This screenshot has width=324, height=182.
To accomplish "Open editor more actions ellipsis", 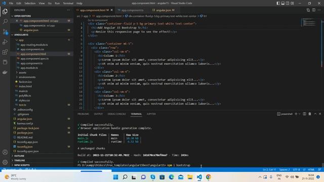I will point(319,10).
